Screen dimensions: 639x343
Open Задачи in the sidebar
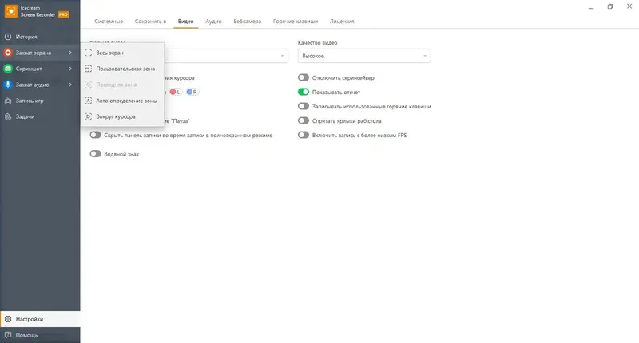tap(40, 116)
